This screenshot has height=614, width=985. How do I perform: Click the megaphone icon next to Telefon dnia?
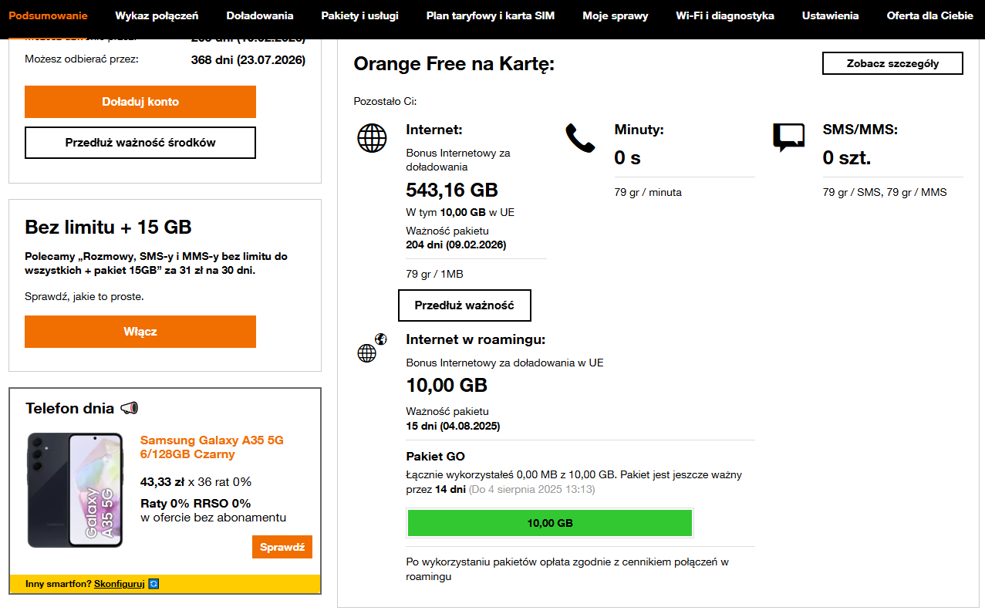click(x=130, y=408)
